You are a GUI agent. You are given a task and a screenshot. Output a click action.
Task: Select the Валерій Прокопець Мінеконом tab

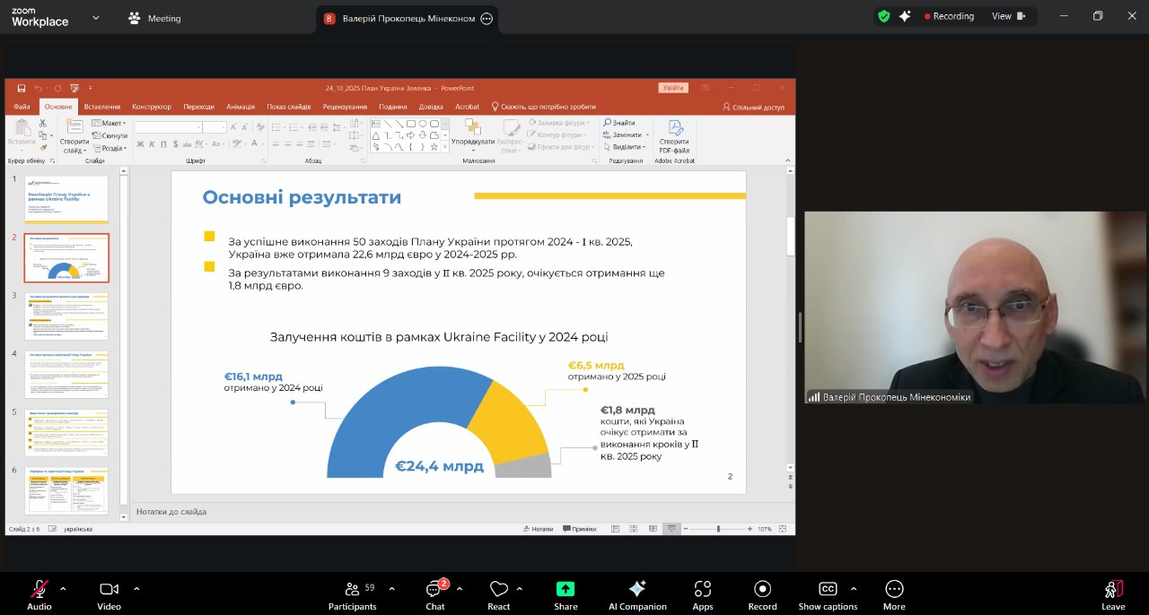[x=407, y=18]
